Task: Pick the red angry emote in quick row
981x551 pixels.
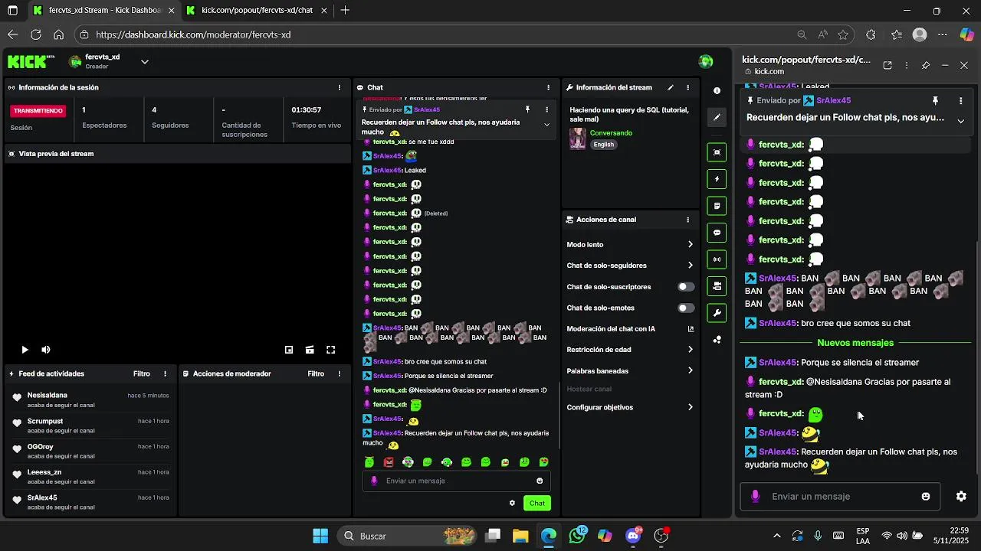Action: point(389,462)
